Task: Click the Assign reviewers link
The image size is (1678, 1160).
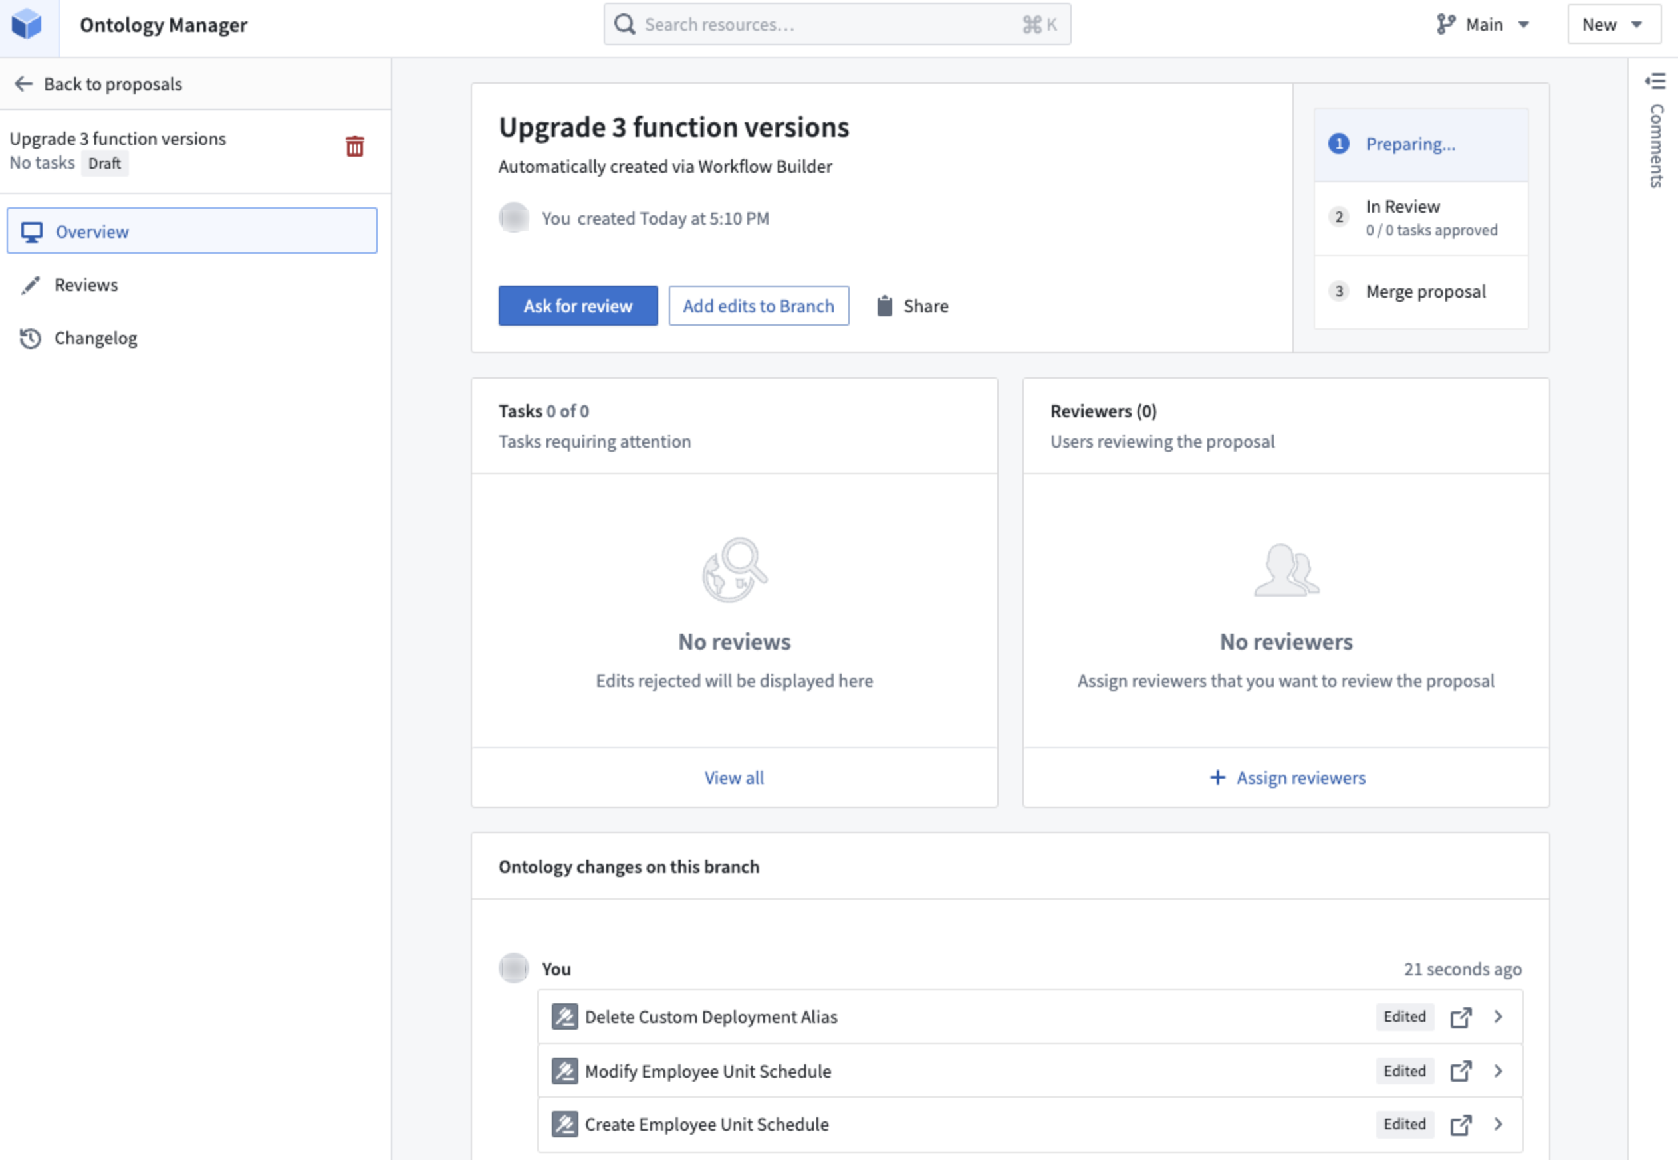Action: (1287, 777)
